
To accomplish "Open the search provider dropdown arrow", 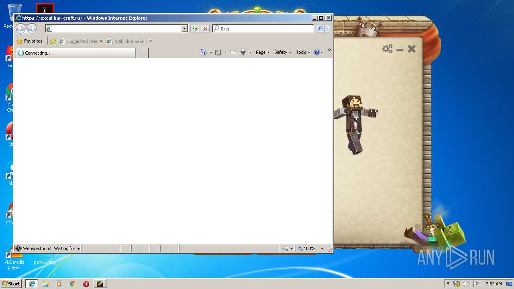I will (327, 28).
